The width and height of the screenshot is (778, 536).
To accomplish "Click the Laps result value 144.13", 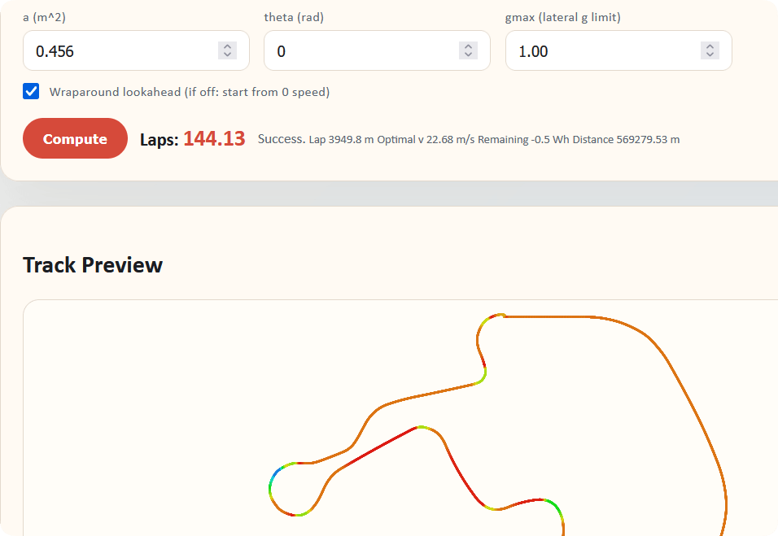I will tap(214, 139).
